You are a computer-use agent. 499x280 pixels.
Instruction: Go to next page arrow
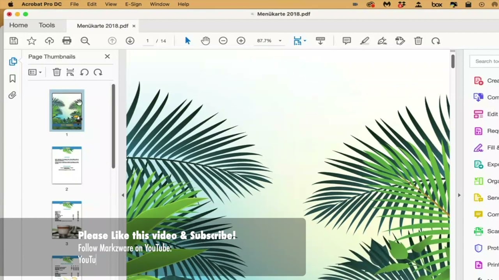[130, 41]
